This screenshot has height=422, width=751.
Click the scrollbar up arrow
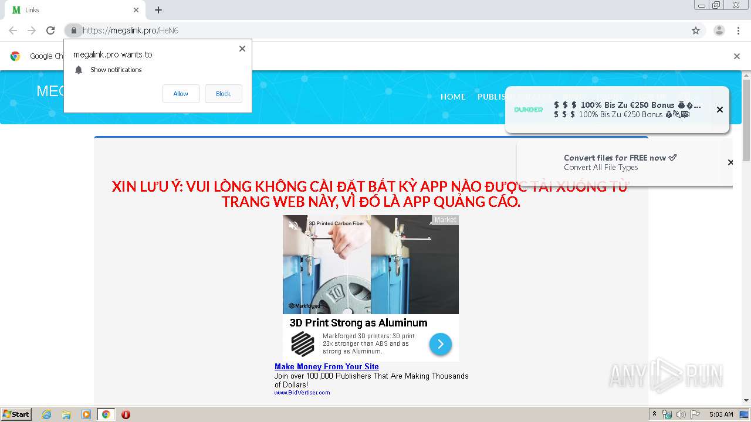click(746, 76)
